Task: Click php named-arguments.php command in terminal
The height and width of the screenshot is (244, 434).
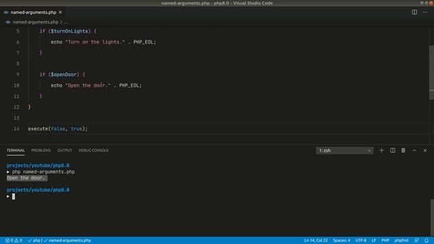Action: (43, 171)
